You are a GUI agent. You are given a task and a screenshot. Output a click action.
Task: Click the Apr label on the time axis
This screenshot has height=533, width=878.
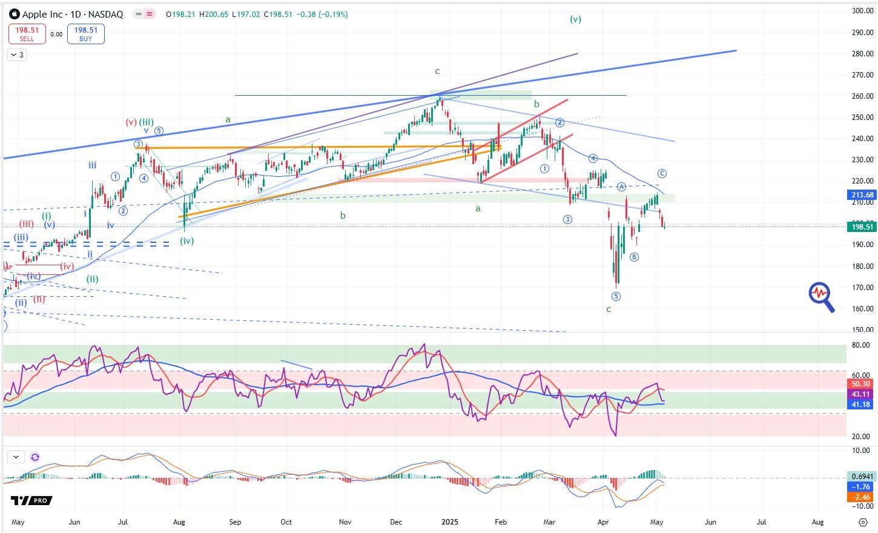(x=603, y=522)
